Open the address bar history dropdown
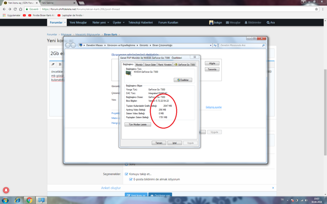Viewport: 327px width, 204px height. click(210, 45)
